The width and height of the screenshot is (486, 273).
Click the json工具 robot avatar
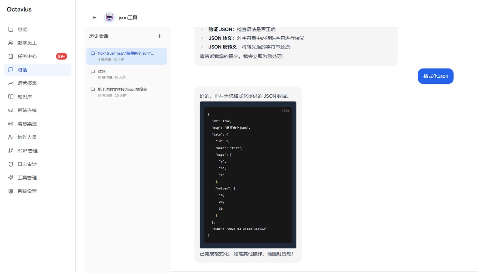(x=109, y=18)
